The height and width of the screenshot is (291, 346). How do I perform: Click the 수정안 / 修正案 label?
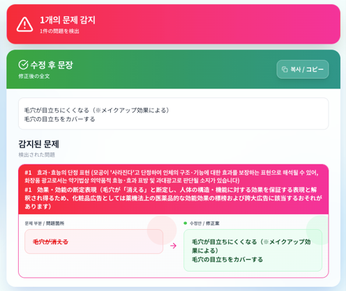[x=204, y=223]
